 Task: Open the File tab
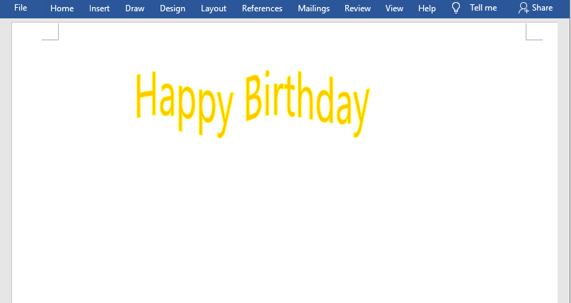(x=21, y=8)
